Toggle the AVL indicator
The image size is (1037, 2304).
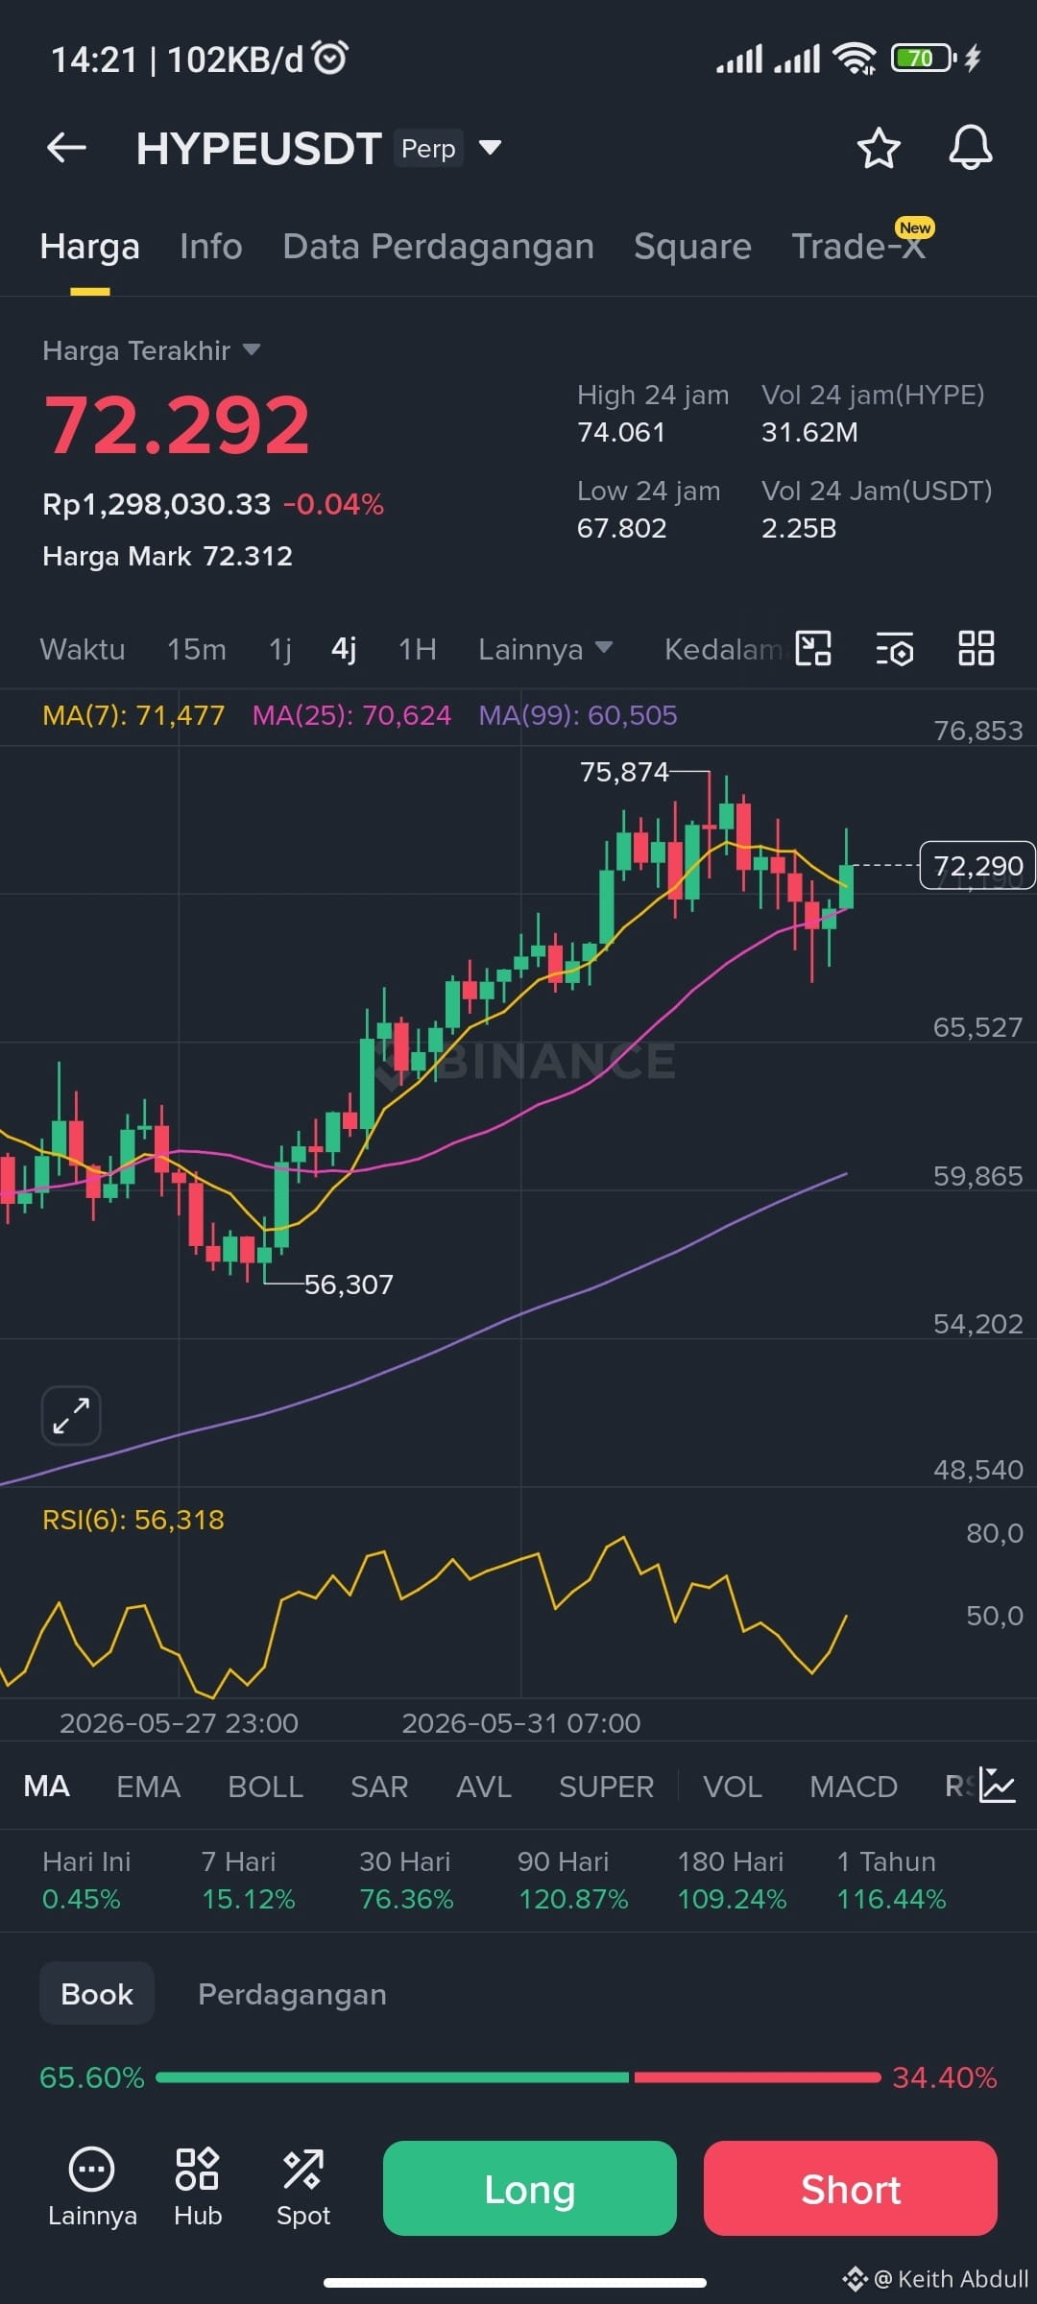pyautogui.click(x=484, y=1786)
